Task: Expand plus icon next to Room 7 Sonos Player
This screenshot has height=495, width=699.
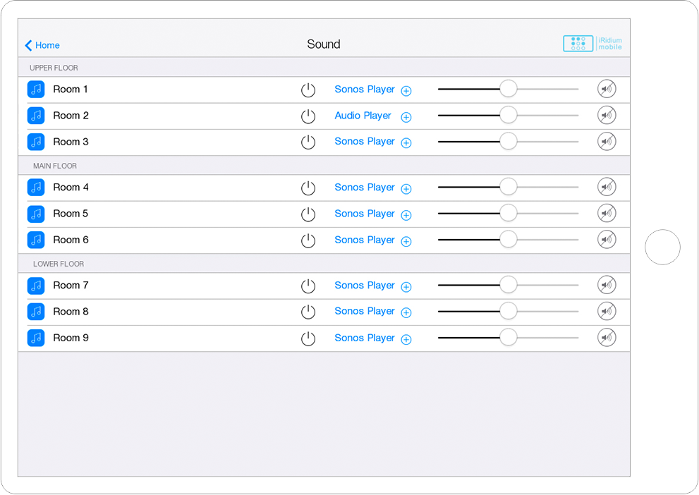Action: click(x=406, y=287)
